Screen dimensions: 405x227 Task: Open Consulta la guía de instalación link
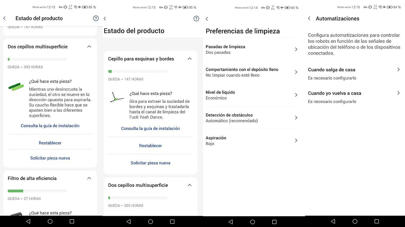(x=50, y=125)
